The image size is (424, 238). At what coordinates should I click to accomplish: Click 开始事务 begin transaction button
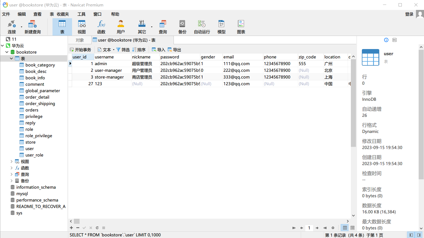80,50
